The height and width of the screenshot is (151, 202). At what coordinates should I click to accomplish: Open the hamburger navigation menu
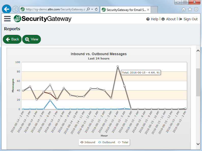[7, 19]
